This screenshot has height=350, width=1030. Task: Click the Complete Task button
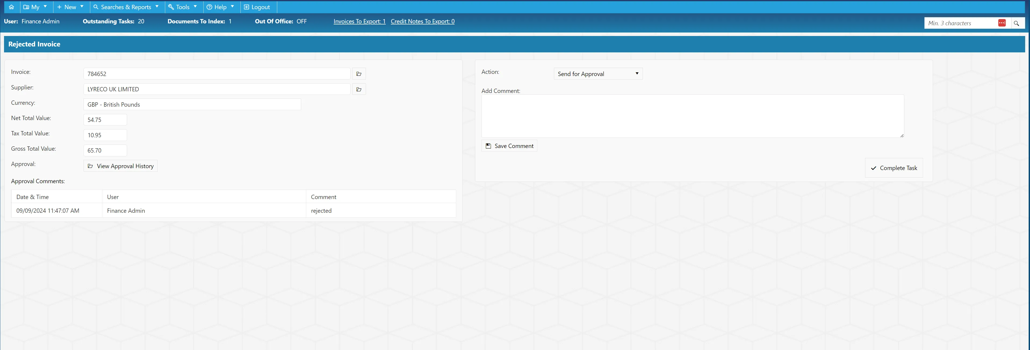tap(894, 168)
